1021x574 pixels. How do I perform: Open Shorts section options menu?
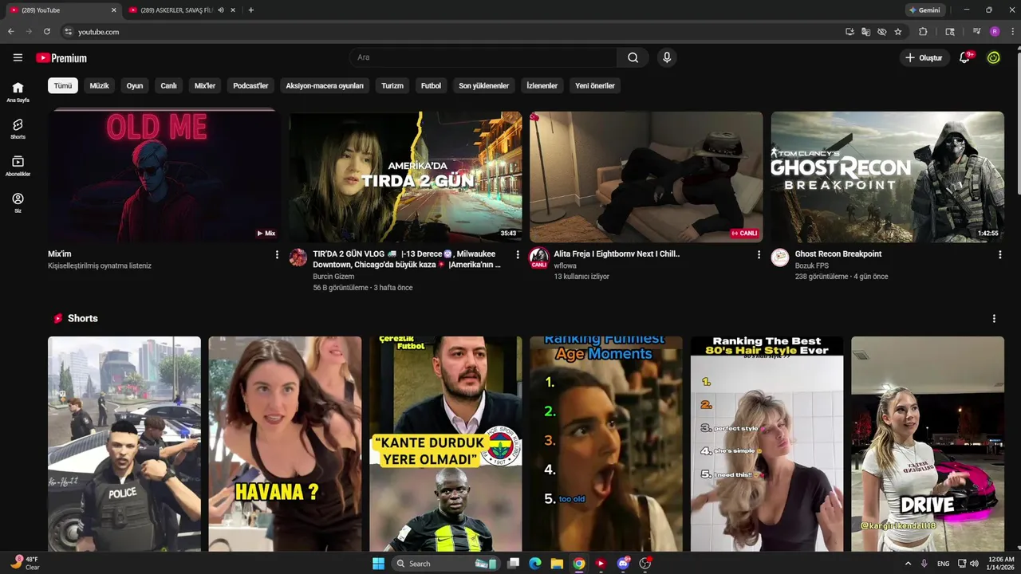[994, 318]
